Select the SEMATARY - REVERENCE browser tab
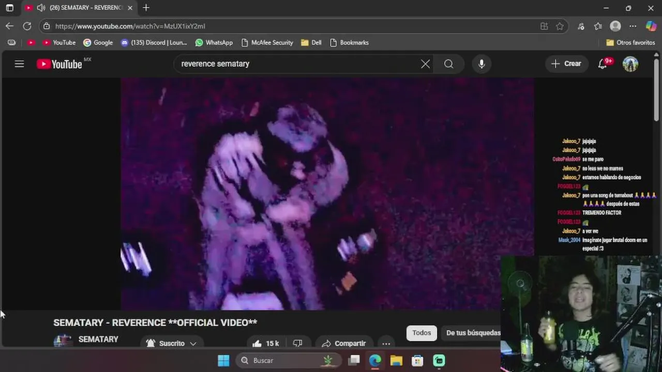 click(79, 8)
